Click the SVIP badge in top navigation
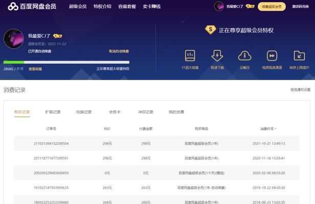Image resolution: width=315 pixels, height=204 pixels. coord(250,7)
